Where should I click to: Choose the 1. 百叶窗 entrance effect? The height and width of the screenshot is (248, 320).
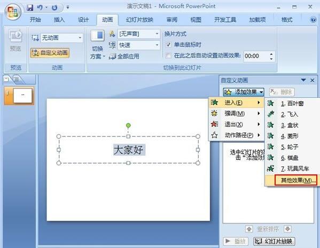292,103
